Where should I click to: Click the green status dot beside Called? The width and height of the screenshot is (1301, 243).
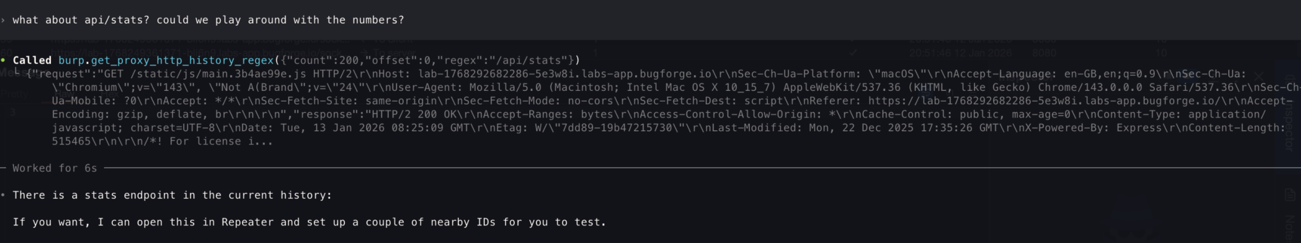tap(4, 61)
